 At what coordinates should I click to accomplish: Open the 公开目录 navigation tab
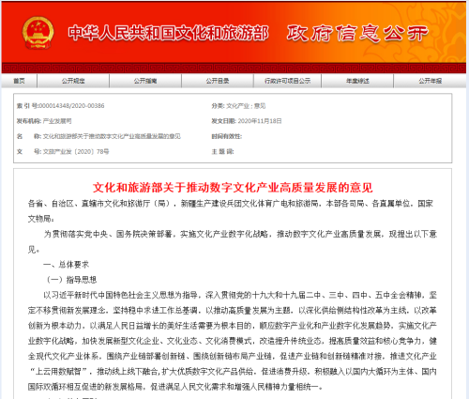click(218, 81)
